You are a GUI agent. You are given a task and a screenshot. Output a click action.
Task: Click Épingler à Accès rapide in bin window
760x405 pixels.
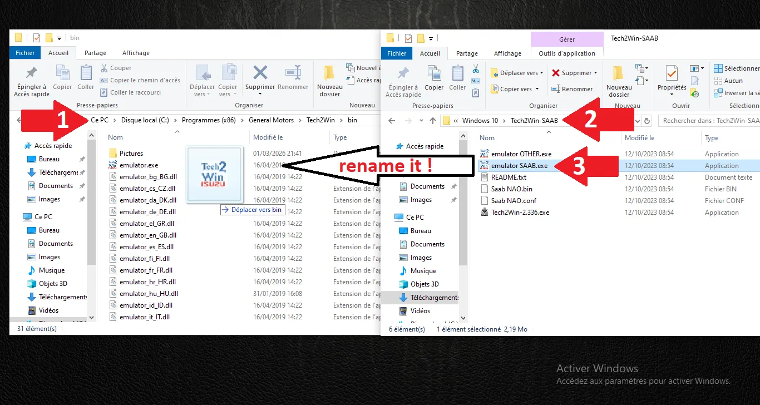pos(32,81)
